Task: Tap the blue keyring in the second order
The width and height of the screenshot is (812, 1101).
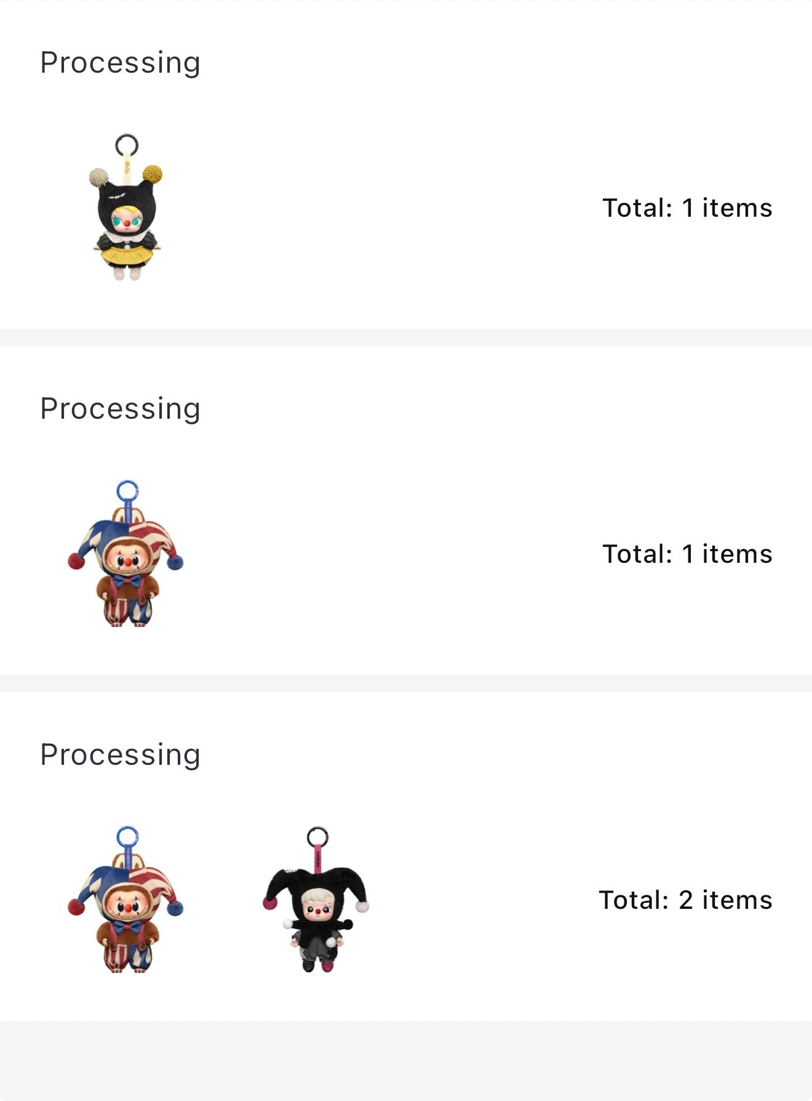Action: 127,491
